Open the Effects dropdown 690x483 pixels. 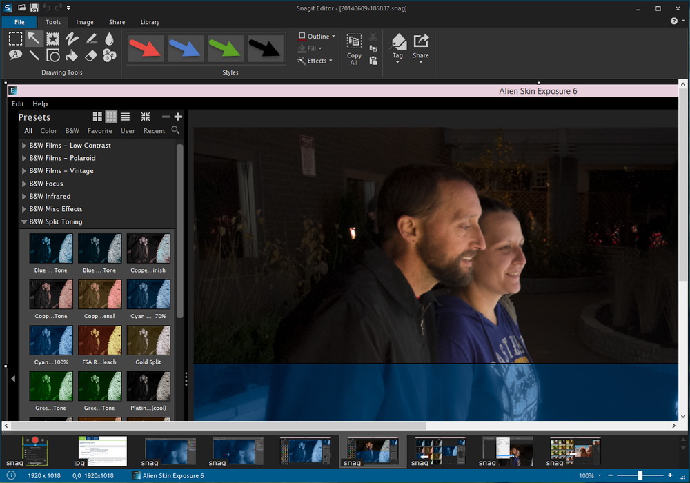pos(314,61)
